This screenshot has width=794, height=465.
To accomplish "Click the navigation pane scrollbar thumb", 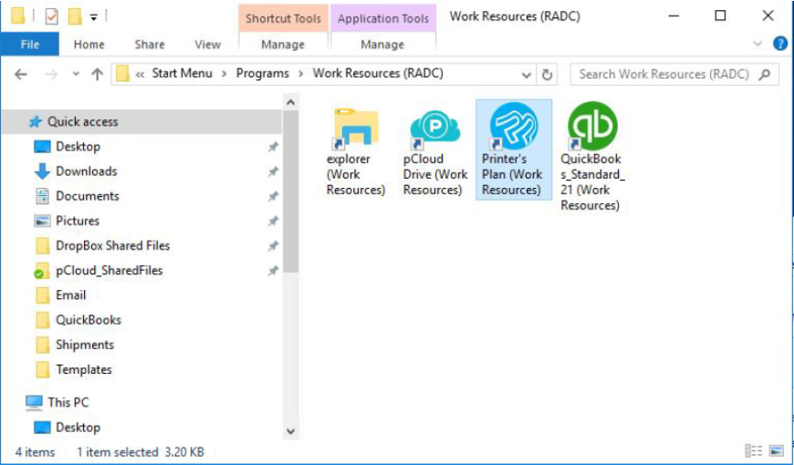I will click(290, 191).
